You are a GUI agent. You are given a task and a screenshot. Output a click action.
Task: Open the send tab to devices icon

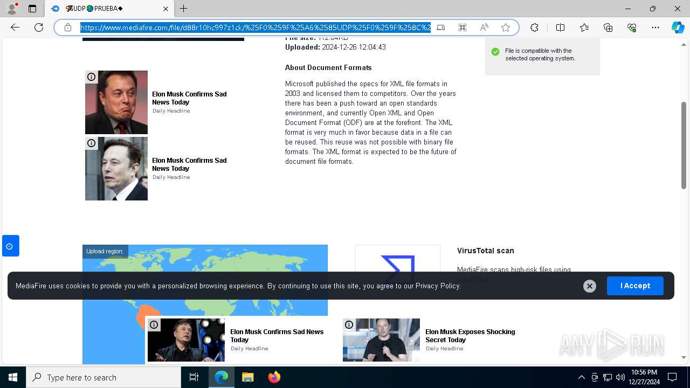441,27
